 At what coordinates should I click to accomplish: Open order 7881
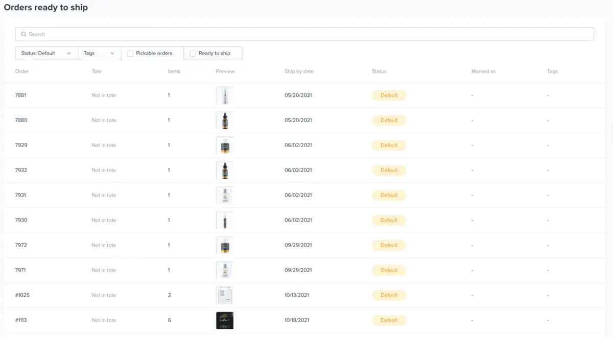tap(21, 95)
